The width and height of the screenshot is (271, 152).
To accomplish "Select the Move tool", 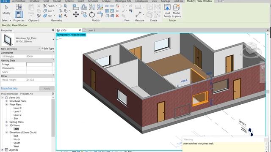I will [76, 14].
